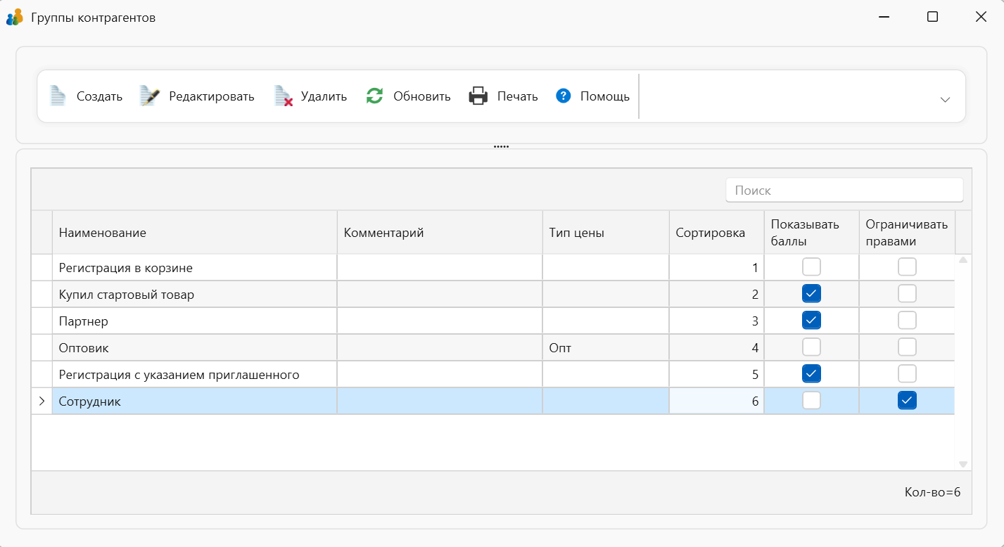Image resolution: width=1004 pixels, height=547 pixels.
Task: Check Показывать баллы for Сотрудник
Action: [812, 401]
